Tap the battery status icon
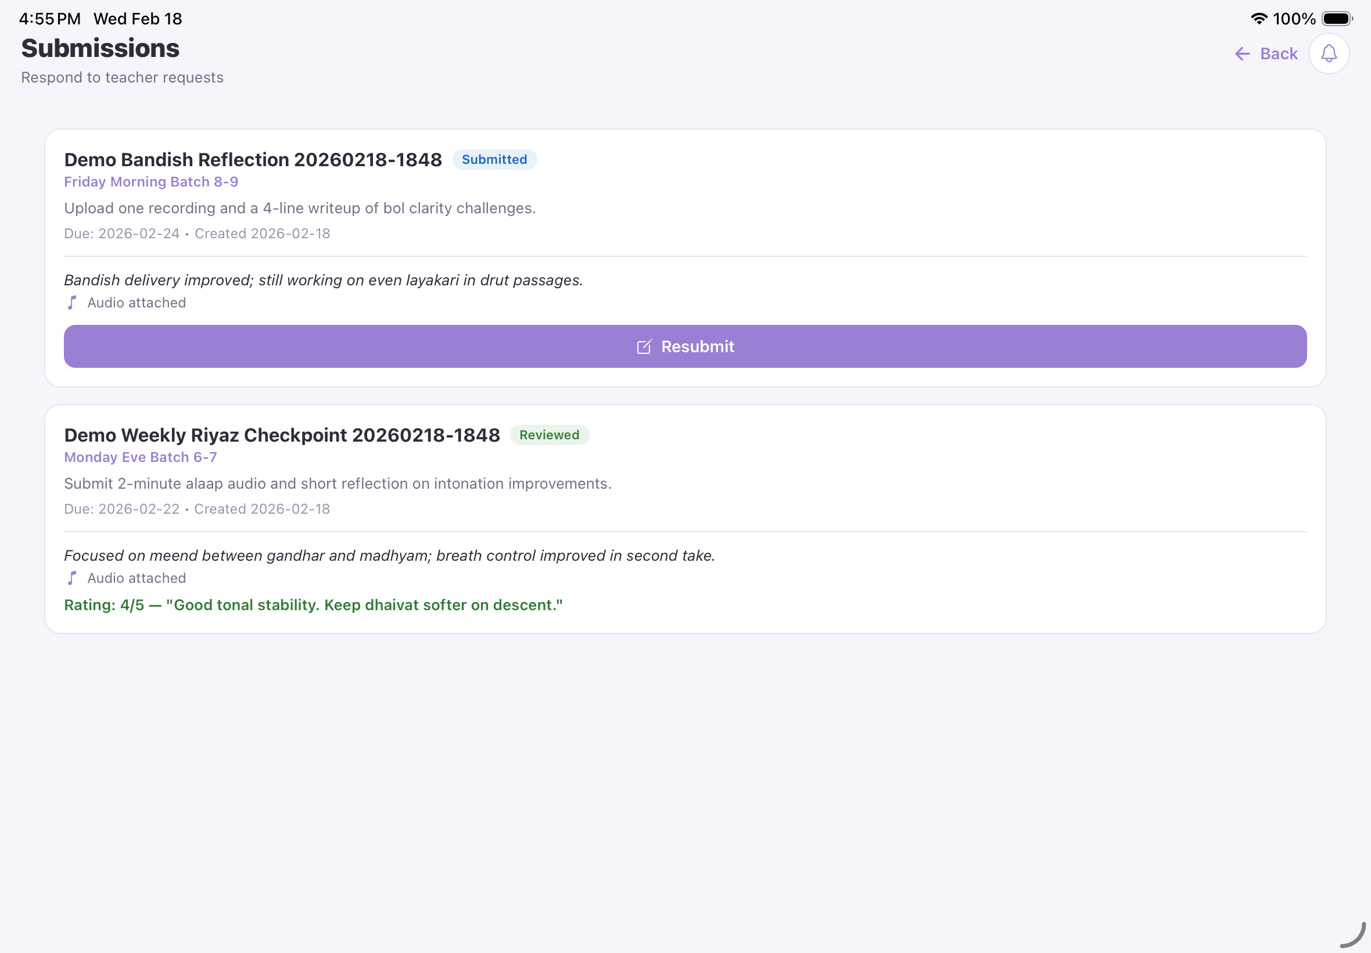This screenshot has height=953, width=1371. [x=1336, y=19]
